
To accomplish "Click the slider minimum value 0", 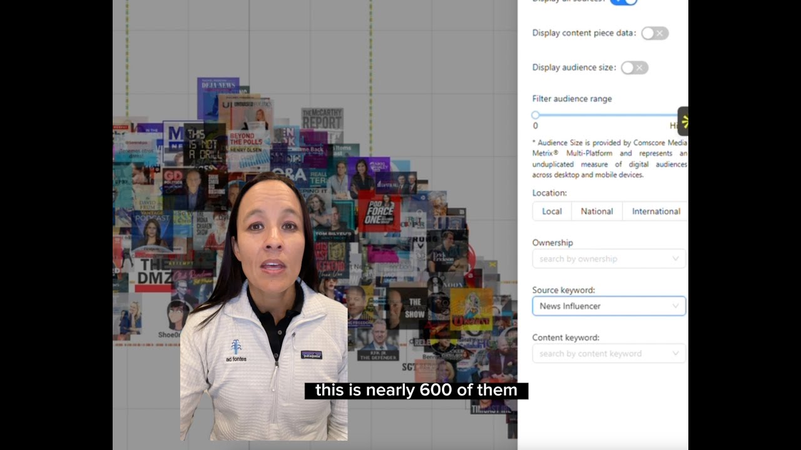I will coord(535,126).
